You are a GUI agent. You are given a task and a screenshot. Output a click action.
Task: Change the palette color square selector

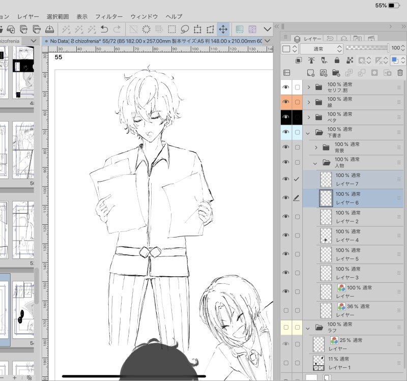pyautogui.click(x=286, y=49)
